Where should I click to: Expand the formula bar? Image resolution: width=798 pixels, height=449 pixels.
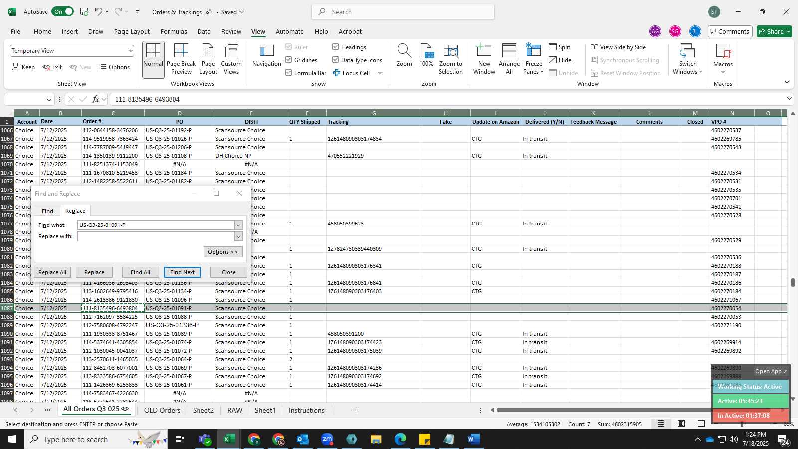click(x=789, y=99)
